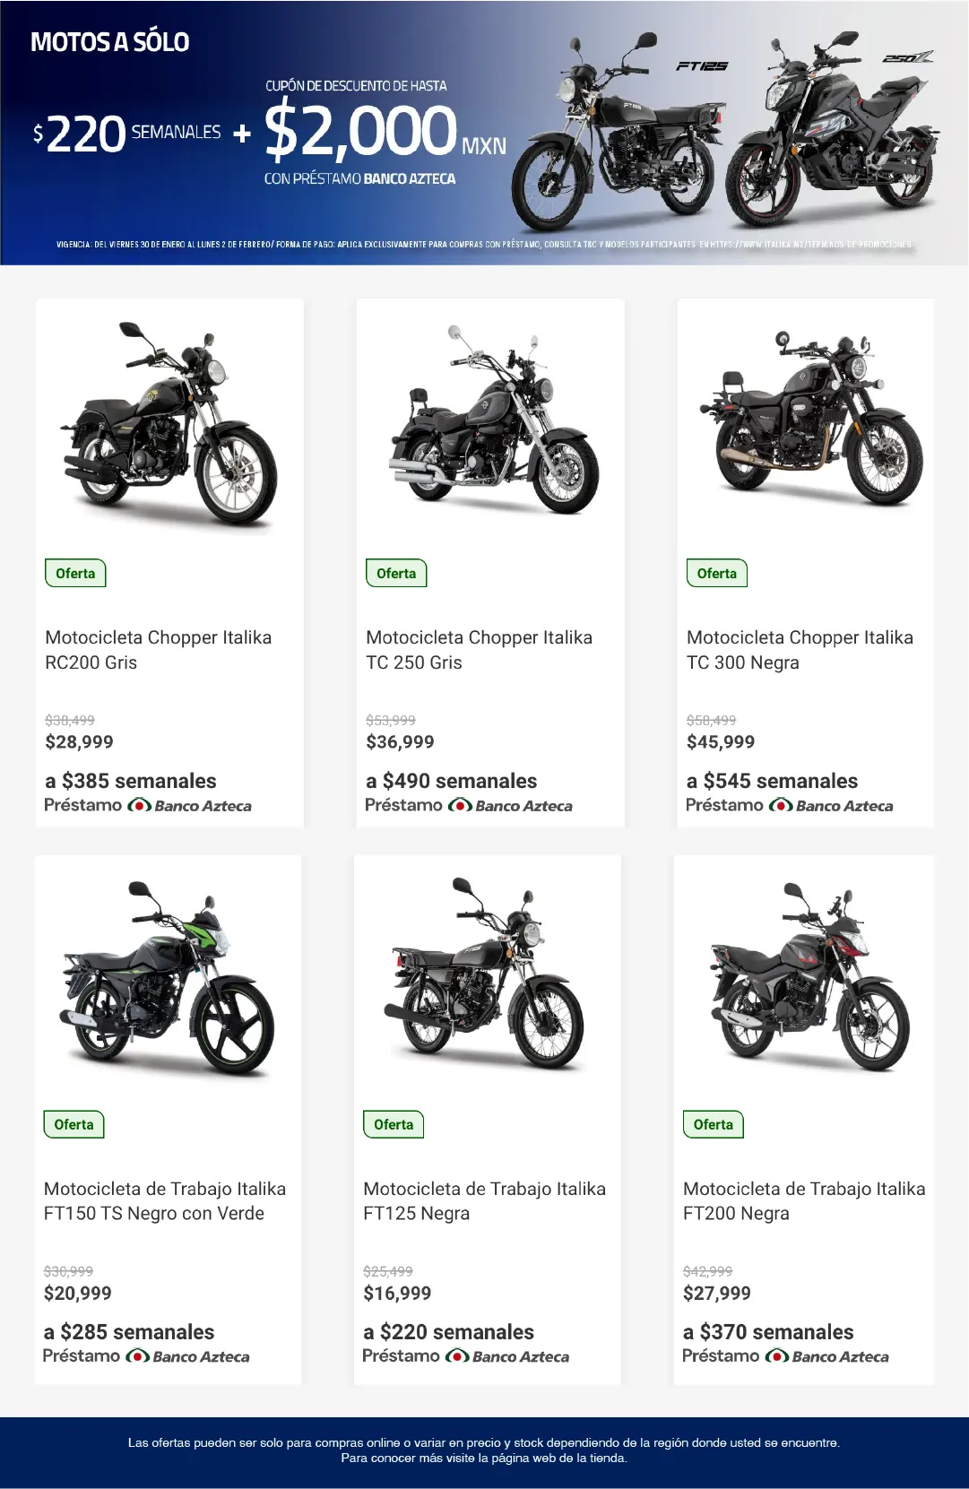Open the FT125 Negra motorcycle image
Image resolution: width=969 pixels, height=1489 pixels.
click(487, 975)
